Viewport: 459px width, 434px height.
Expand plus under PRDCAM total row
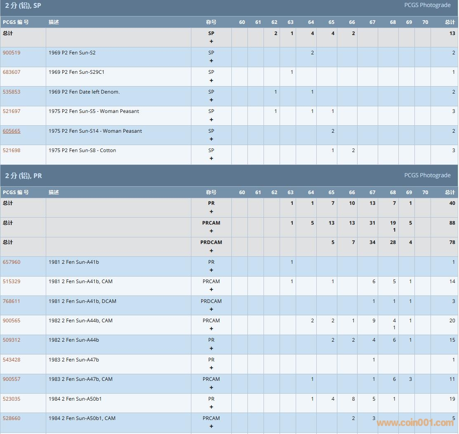coord(211,251)
